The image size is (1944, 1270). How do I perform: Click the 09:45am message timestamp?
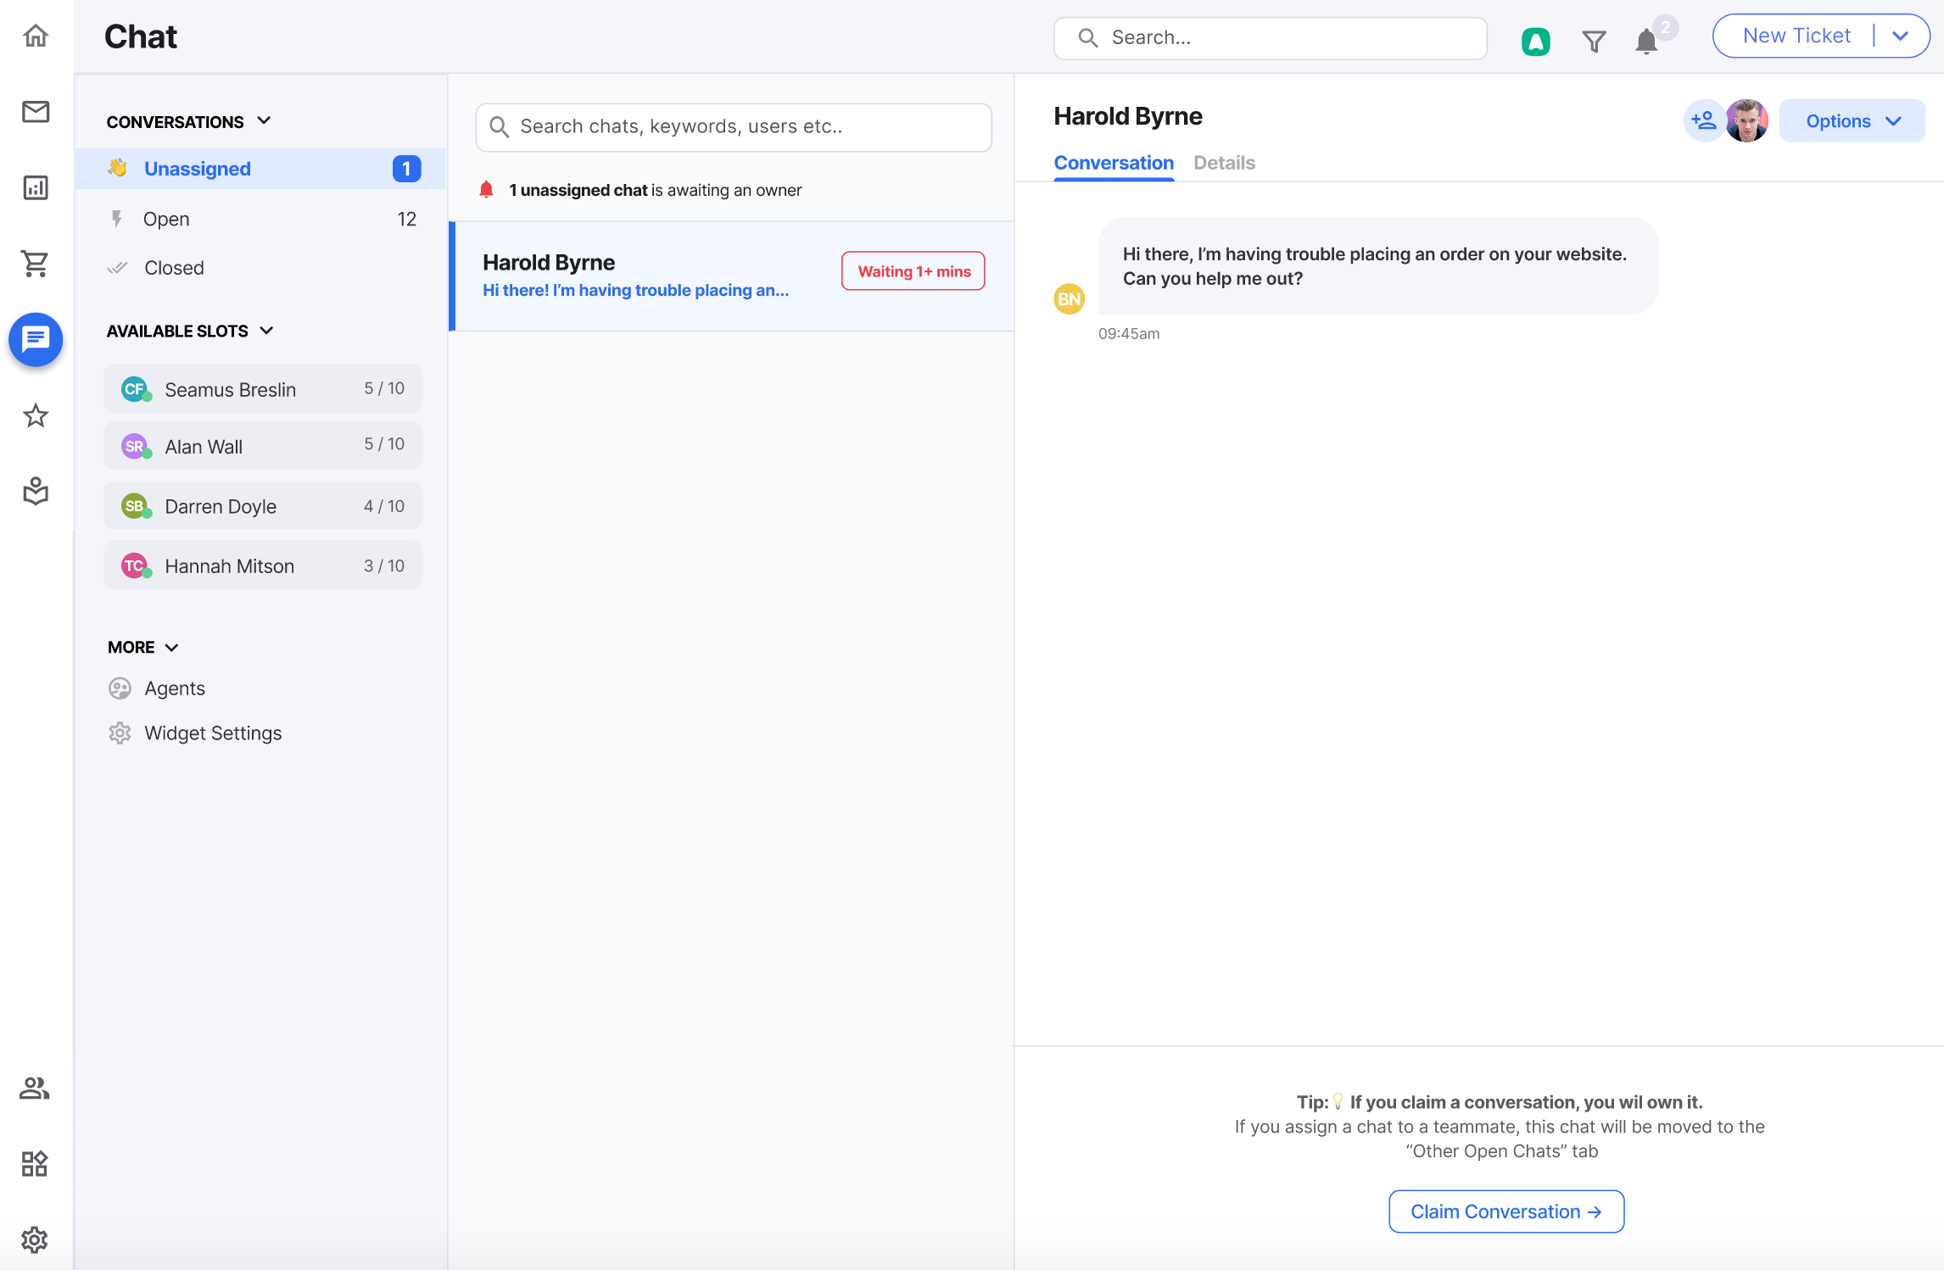[1129, 334]
